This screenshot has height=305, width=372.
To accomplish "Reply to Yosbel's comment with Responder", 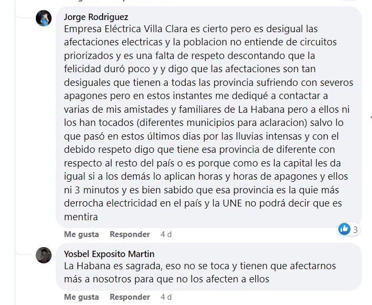I will point(130,297).
